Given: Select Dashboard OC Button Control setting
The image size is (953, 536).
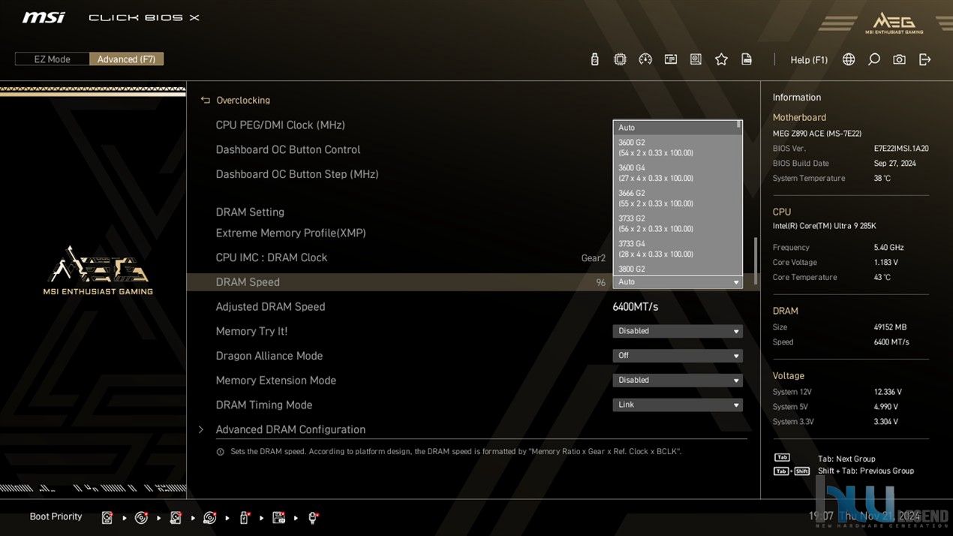Looking at the screenshot, I should (x=288, y=149).
